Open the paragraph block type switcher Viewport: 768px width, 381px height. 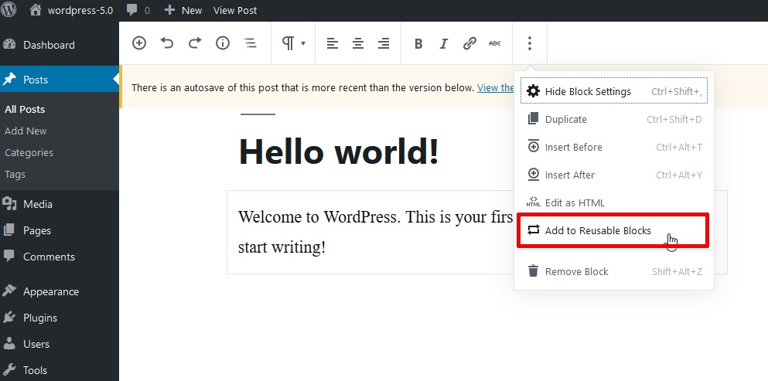293,43
